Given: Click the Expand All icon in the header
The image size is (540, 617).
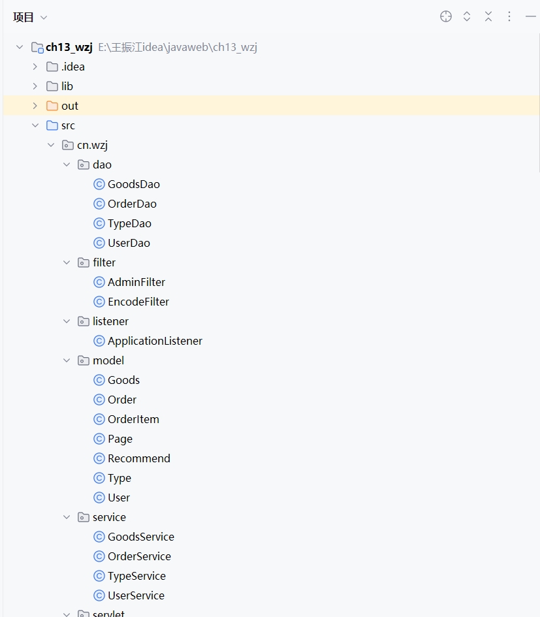Looking at the screenshot, I should point(467,17).
